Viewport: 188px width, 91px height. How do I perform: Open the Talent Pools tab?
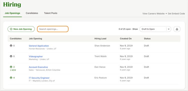tap(51, 13)
